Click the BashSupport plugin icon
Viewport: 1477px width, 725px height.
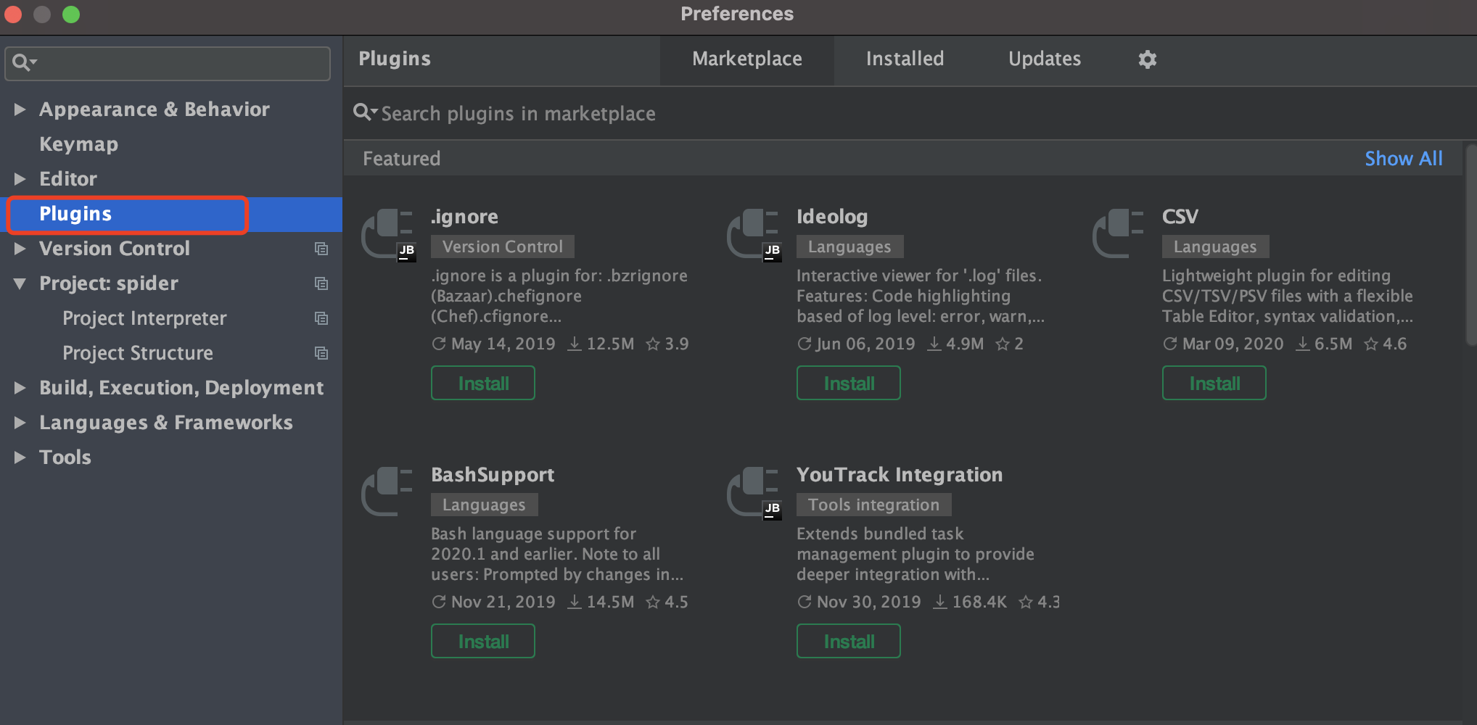click(x=387, y=491)
